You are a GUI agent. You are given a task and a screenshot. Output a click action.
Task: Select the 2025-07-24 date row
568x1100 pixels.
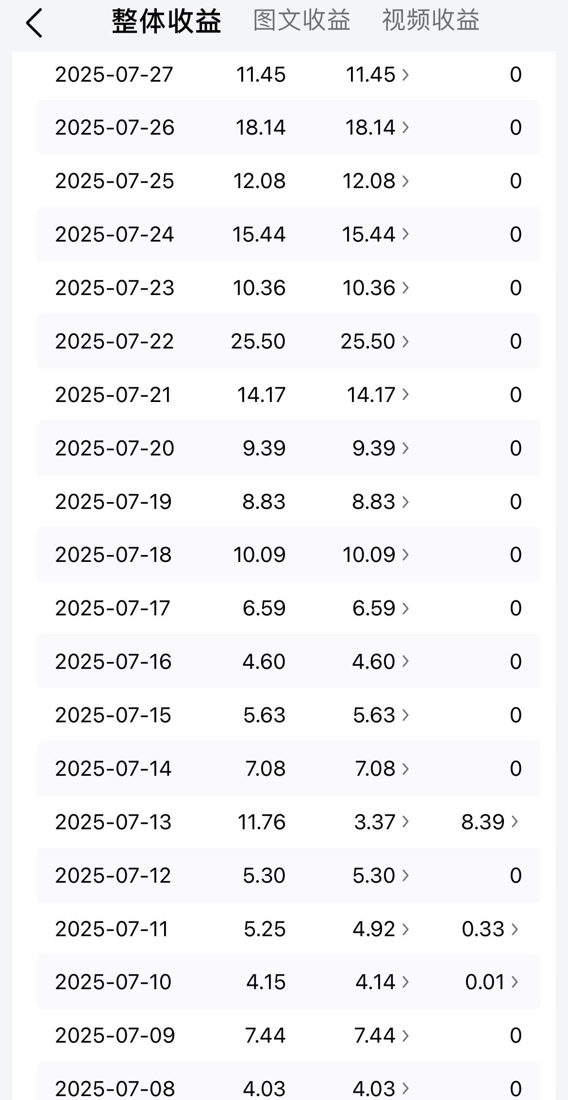[288, 234]
